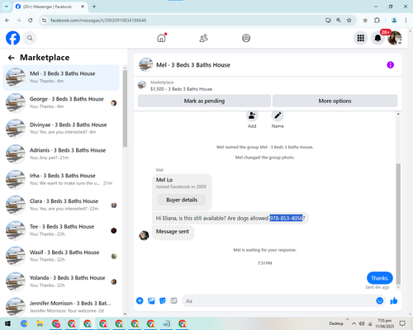Open Windows notification center
This screenshot has width=413, height=330.
[402, 323]
